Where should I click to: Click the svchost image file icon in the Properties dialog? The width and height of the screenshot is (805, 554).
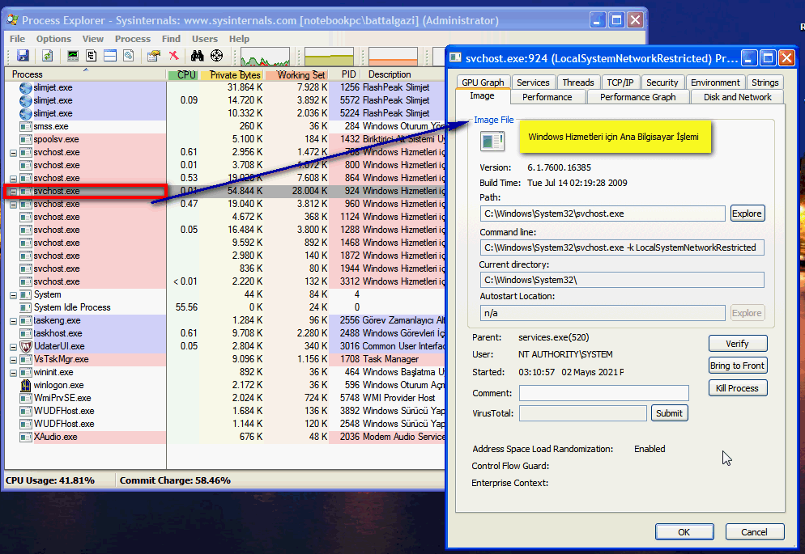(492, 141)
